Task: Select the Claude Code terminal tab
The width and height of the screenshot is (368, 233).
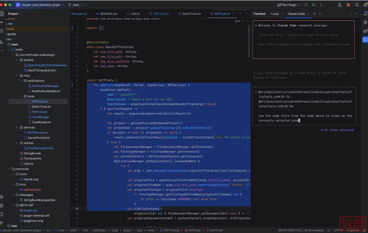Action: [296, 14]
